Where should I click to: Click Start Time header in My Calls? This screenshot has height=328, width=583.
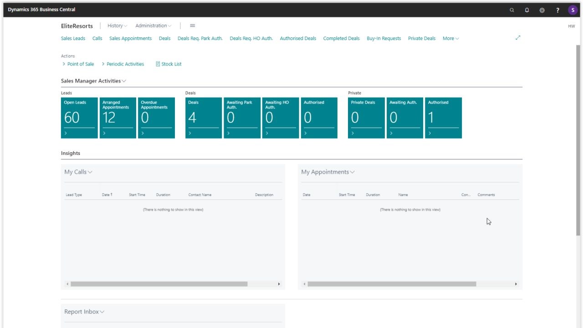click(x=137, y=195)
